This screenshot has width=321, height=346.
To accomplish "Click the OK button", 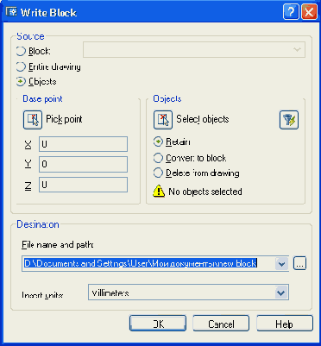I will pos(158,324).
